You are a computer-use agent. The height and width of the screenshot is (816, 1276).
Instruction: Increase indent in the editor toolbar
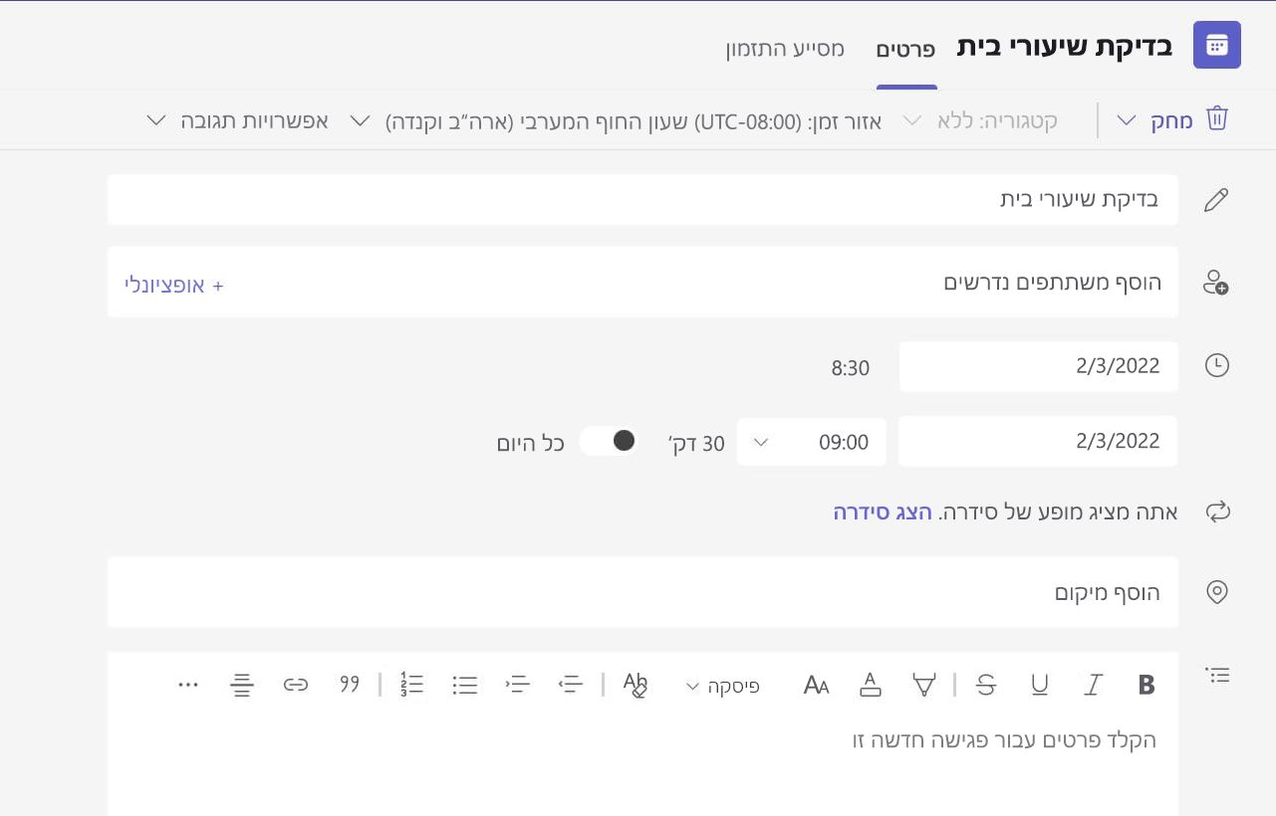coord(518,685)
